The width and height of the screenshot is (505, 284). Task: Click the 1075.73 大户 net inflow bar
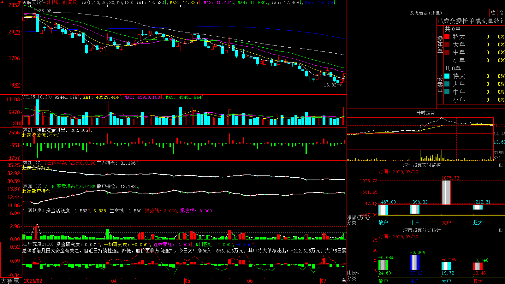tap(446, 192)
